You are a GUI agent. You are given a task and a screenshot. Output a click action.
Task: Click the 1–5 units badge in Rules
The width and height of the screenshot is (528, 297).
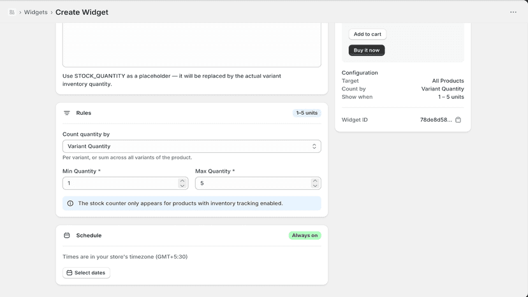coord(307,113)
